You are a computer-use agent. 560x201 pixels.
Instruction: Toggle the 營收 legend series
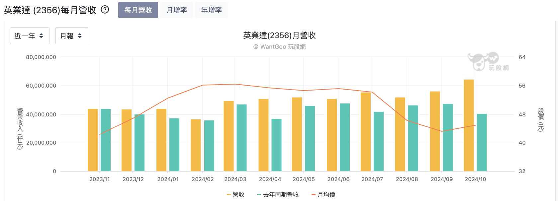(x=236, y=195)
